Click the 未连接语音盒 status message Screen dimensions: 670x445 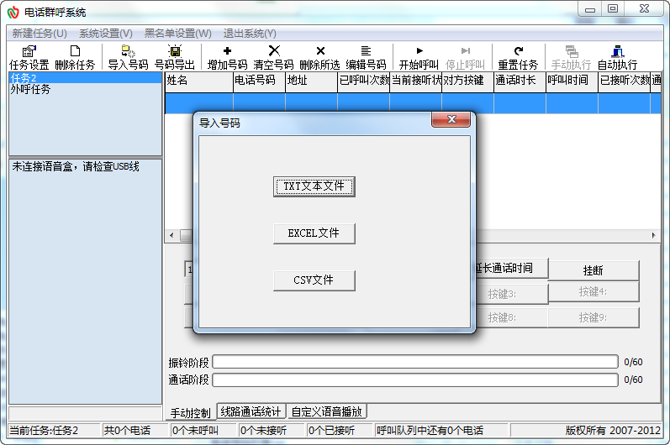click(x=76, y=166)
